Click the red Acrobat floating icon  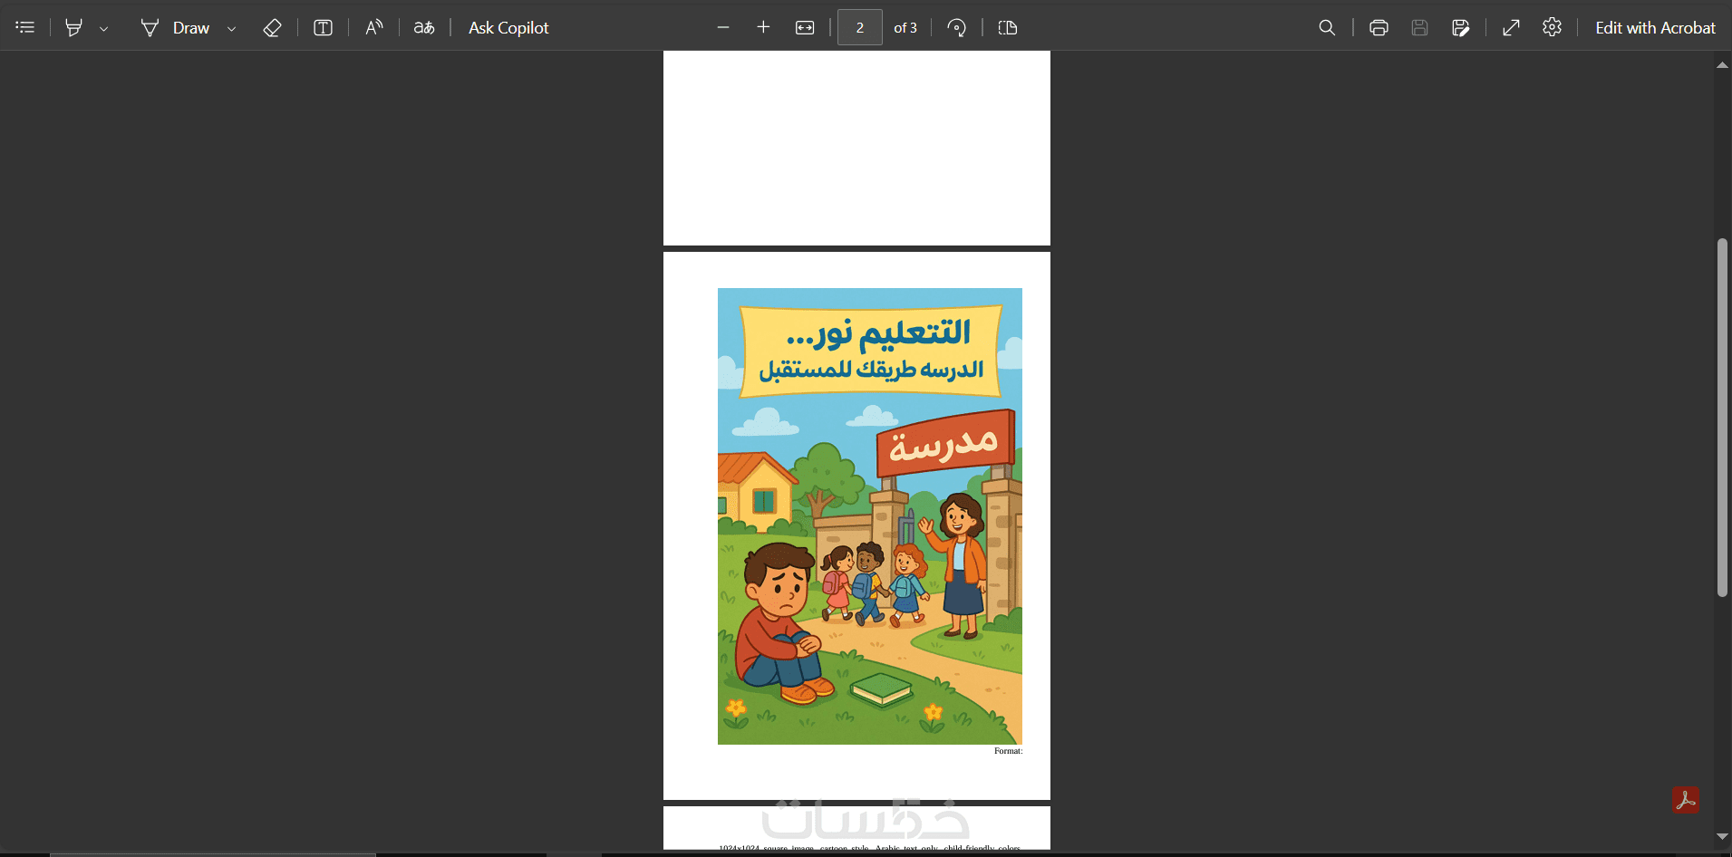1686,800
